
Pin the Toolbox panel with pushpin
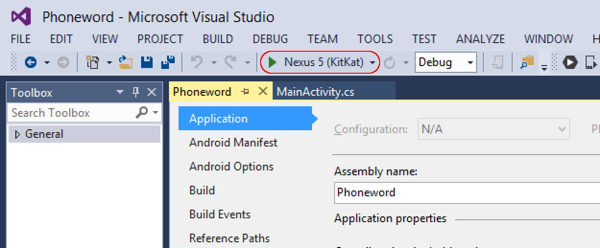click(136, 92)
